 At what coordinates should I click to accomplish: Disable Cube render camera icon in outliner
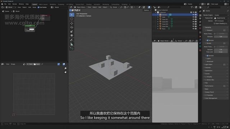click(195, 17)
